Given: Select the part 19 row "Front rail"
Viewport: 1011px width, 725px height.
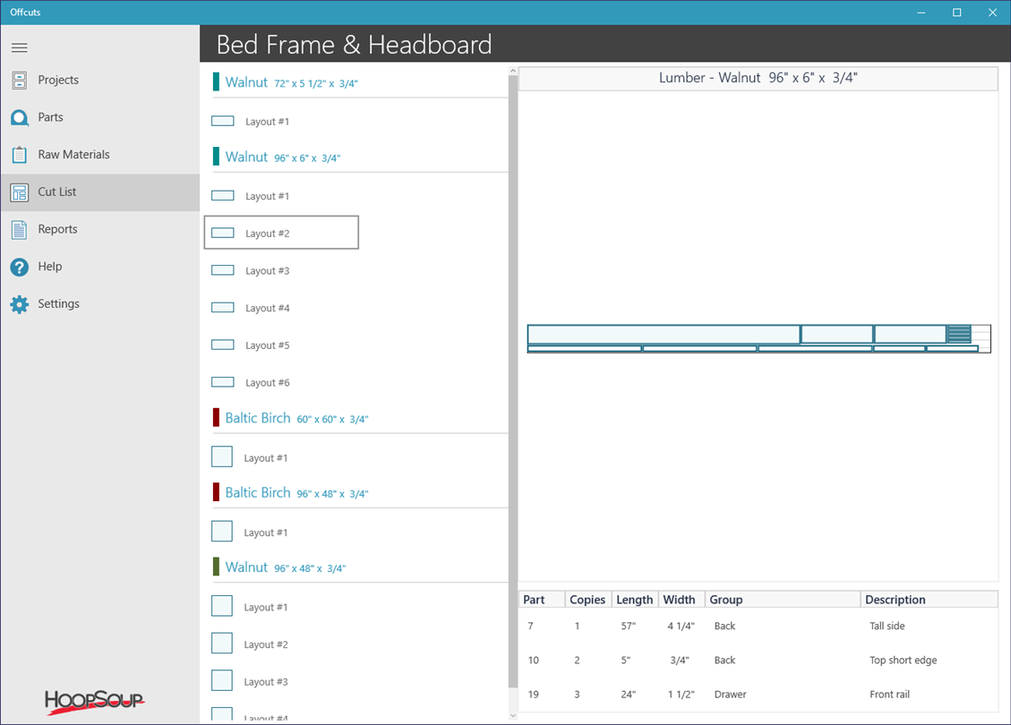Looking at the screenshot, I should [758, 694].
